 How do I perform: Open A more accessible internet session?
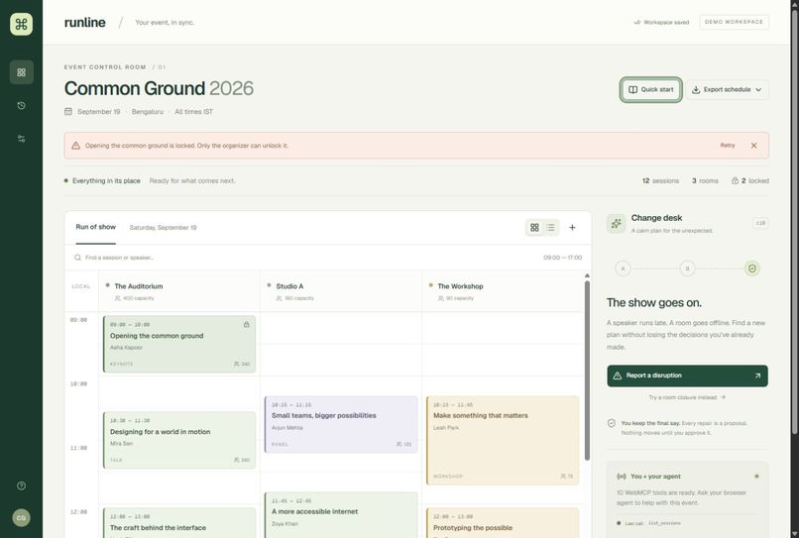[341, 514]
